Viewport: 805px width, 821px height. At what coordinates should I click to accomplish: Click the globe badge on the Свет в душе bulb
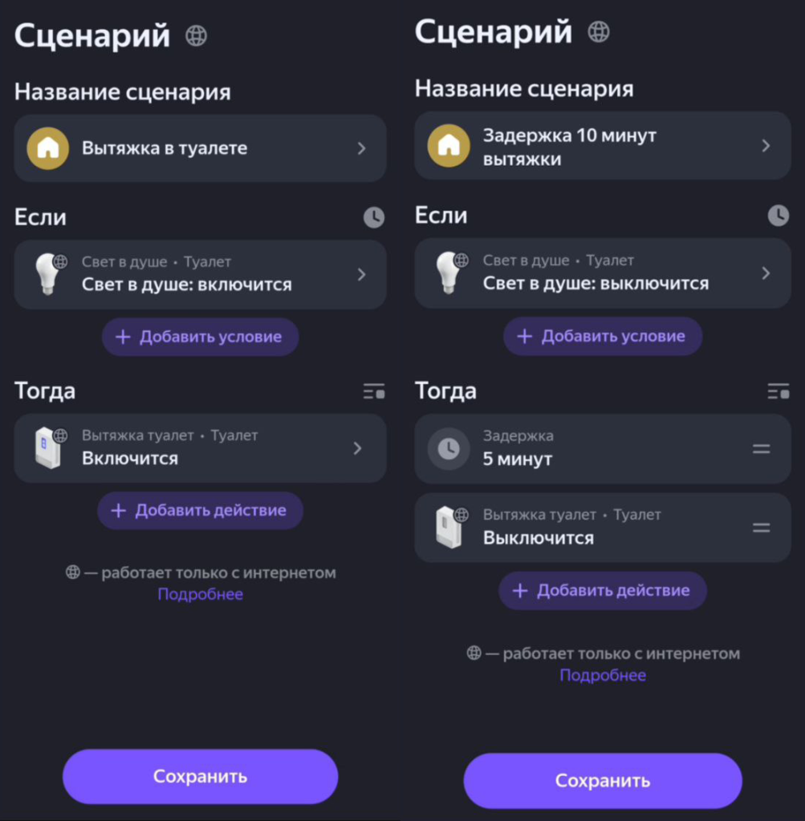pos(59,261)
